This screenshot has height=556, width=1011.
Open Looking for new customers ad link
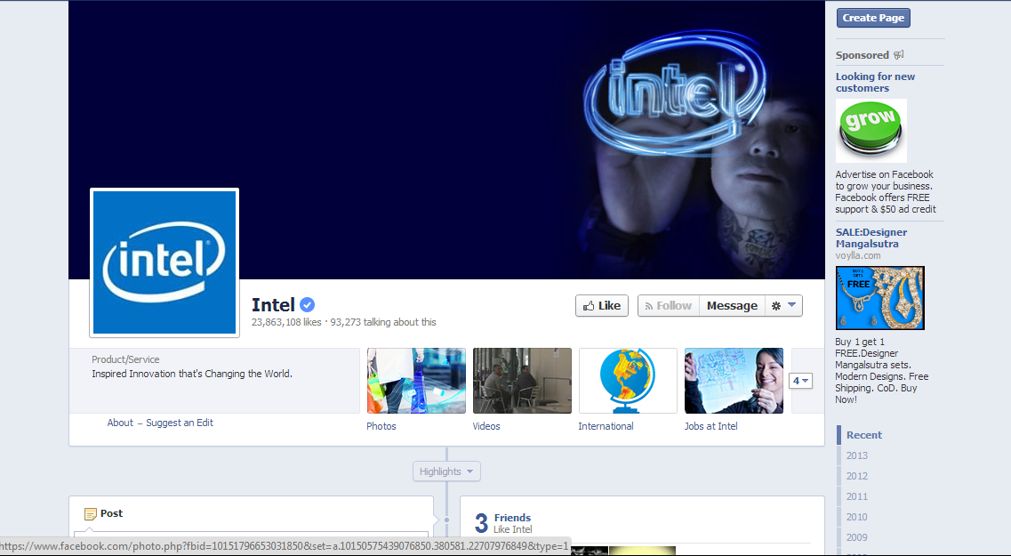tap(875, 83)
